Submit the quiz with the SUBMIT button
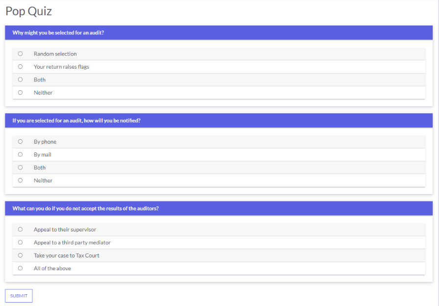This screenshot has height=306, width=439. tap(19, 296)
